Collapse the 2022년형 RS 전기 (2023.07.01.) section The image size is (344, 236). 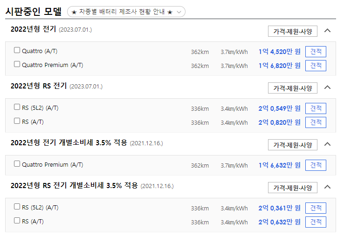(327, 88)
